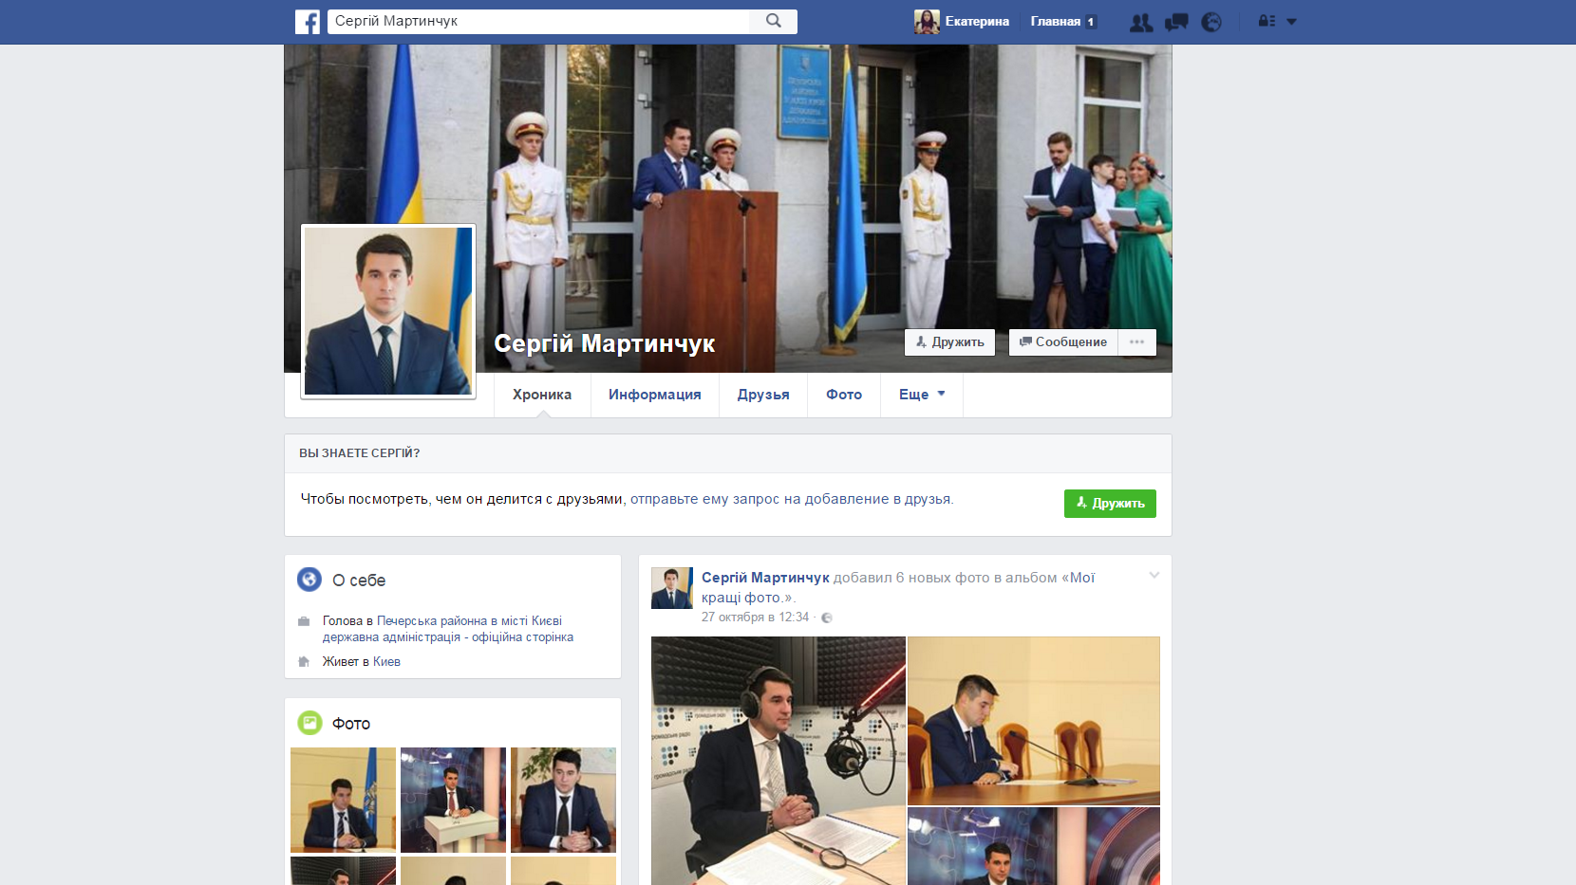
Task: Open third photo thumbnail of man seated by the map
Action: click(563, 800)
